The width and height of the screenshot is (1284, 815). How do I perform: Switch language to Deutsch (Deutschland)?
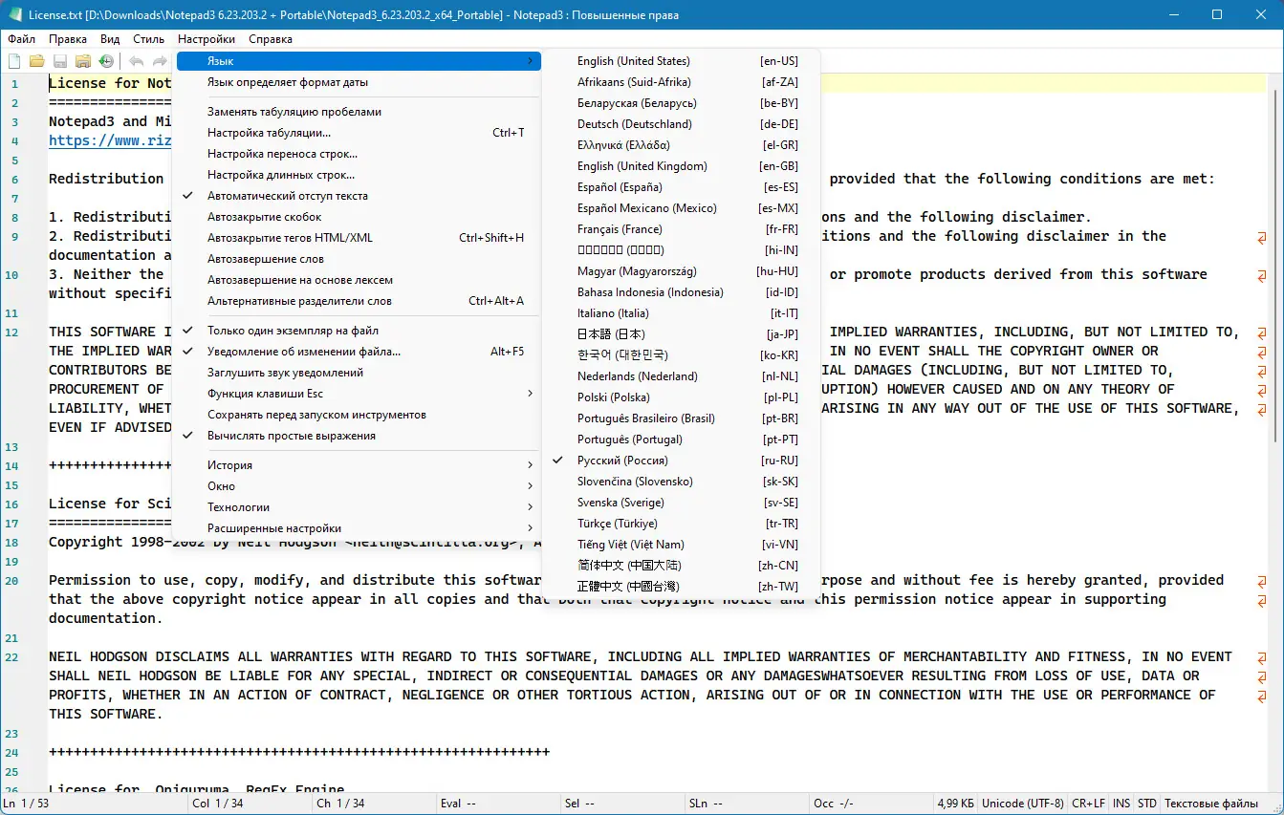pyautogui.click(x=681, y=124)
